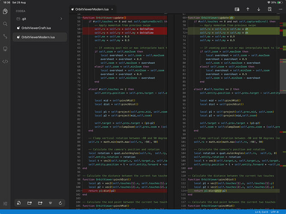The height and width of the screenshot is (214, 286).
Task: Click the Lua file icon in the editor tab
Action: [x=72, y=9]
